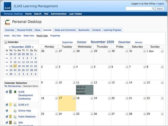Click yellow color swatch of ILIAS e.V
The height and width of the screenshot is (126, 168).
point(10,104)
